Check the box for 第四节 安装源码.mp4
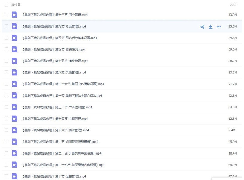Image resolution: width=244 pixels, height=180 pixels. pos(6,49)
